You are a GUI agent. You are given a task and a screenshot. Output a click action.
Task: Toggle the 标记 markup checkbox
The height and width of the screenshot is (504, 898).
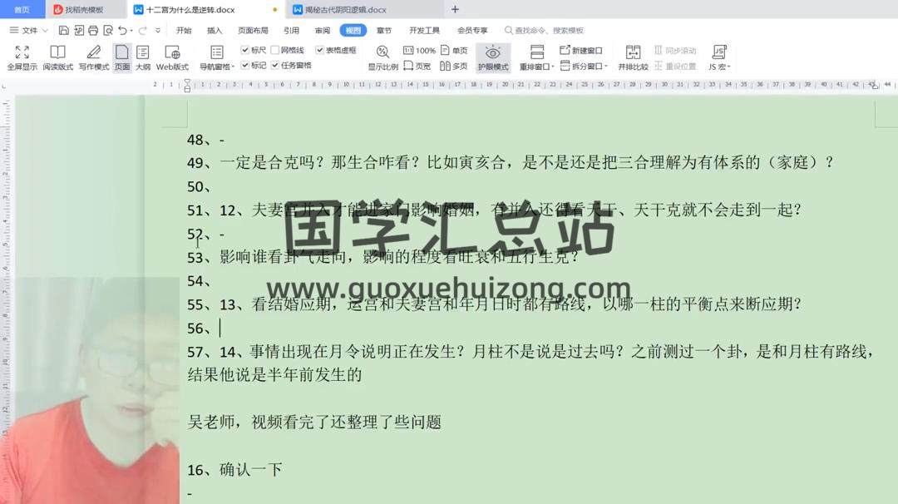pyautogui.click(x=245, y=66)
